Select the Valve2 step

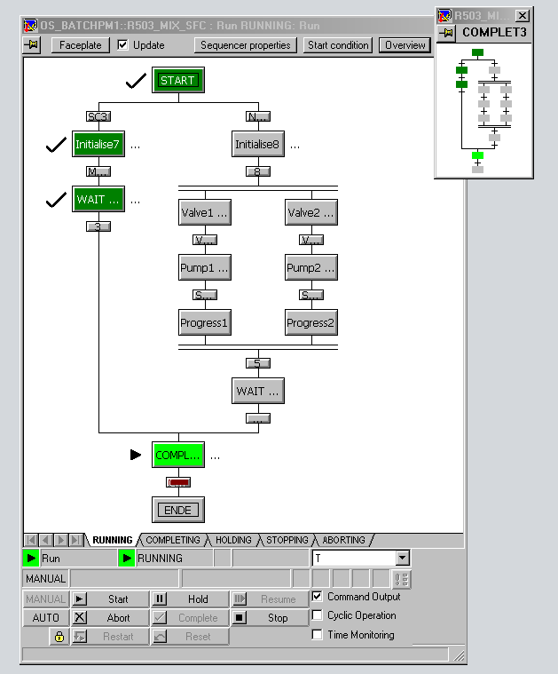(311, 212)
